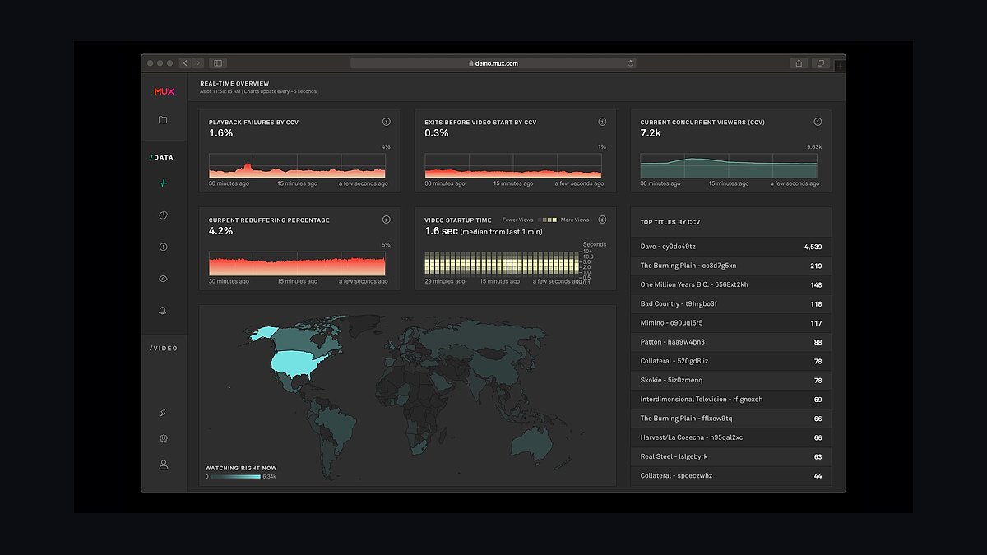Select "The Burning Plain - cc3d7g5xn" row
The image size is (987, 555).
(731, 266)
